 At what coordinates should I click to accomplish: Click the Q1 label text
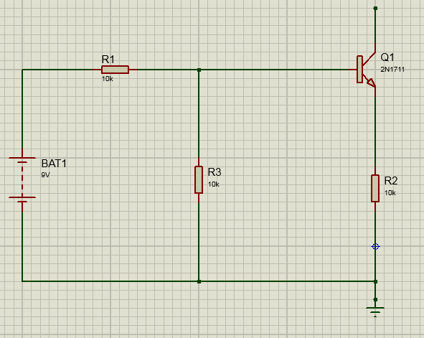pos(387,57)
